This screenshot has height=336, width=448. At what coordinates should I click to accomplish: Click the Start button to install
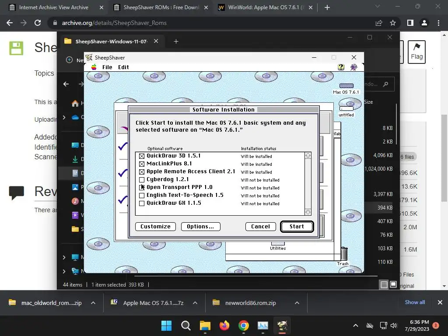(x=297, y=227)
